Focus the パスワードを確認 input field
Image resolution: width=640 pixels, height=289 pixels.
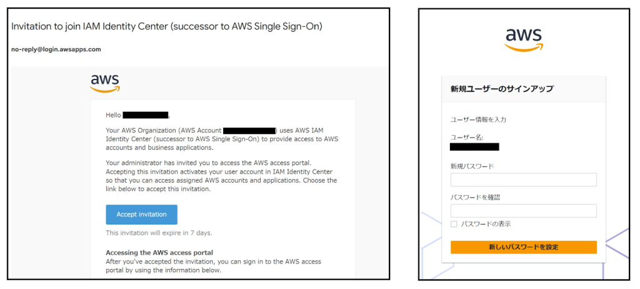point(524,211)
